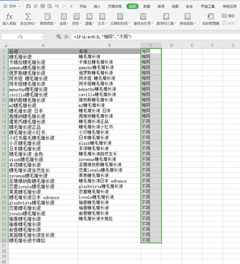Switch to the 页面布局 ribbon tab
Screen dimensions: 240x264
(115, 6)
